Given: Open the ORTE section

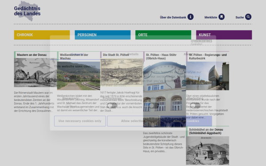Looking at the screenshot, I should point(163,35).
